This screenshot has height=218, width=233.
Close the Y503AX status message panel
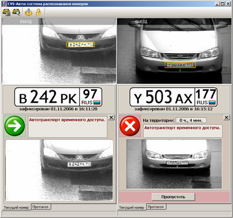(227, 118)
